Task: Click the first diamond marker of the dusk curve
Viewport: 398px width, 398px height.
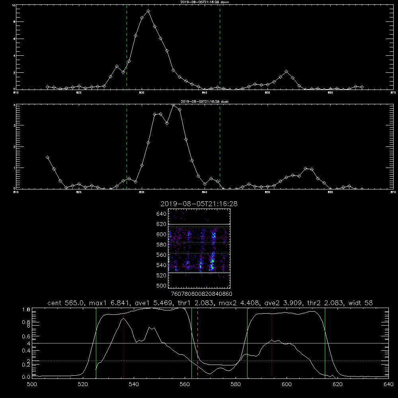Action: pos(47,157)
